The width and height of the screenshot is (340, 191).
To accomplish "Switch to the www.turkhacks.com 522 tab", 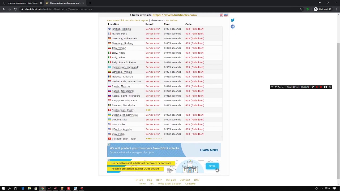I will (x=23, y=3).
